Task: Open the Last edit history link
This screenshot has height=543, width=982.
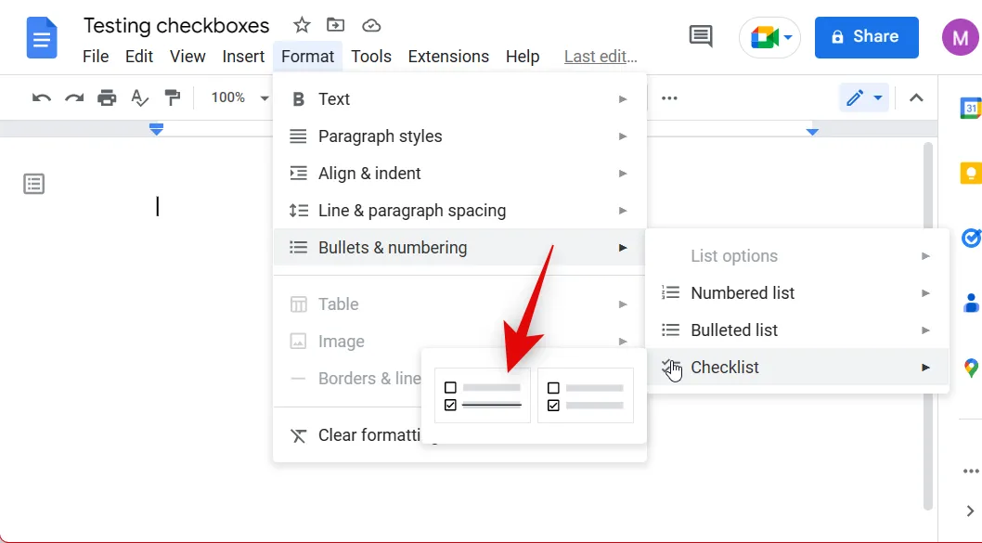Action: tap(601, 57)
